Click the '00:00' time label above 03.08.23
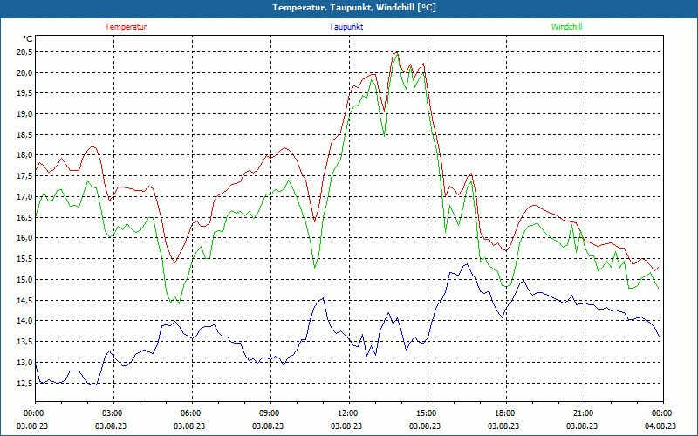The height and width of the screenshot is (436, 698). click(34, 412)
